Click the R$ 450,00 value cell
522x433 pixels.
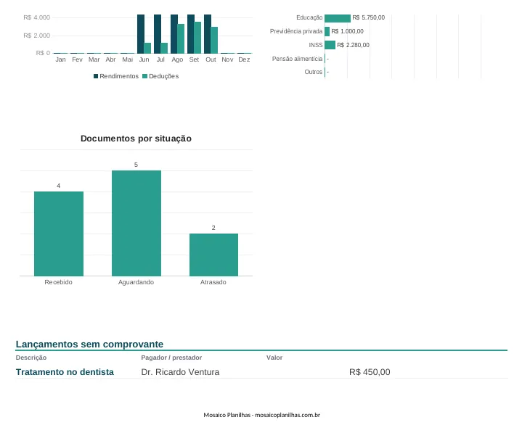[x=370, y=372]
